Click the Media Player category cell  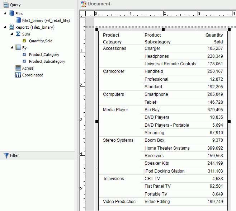115,110
